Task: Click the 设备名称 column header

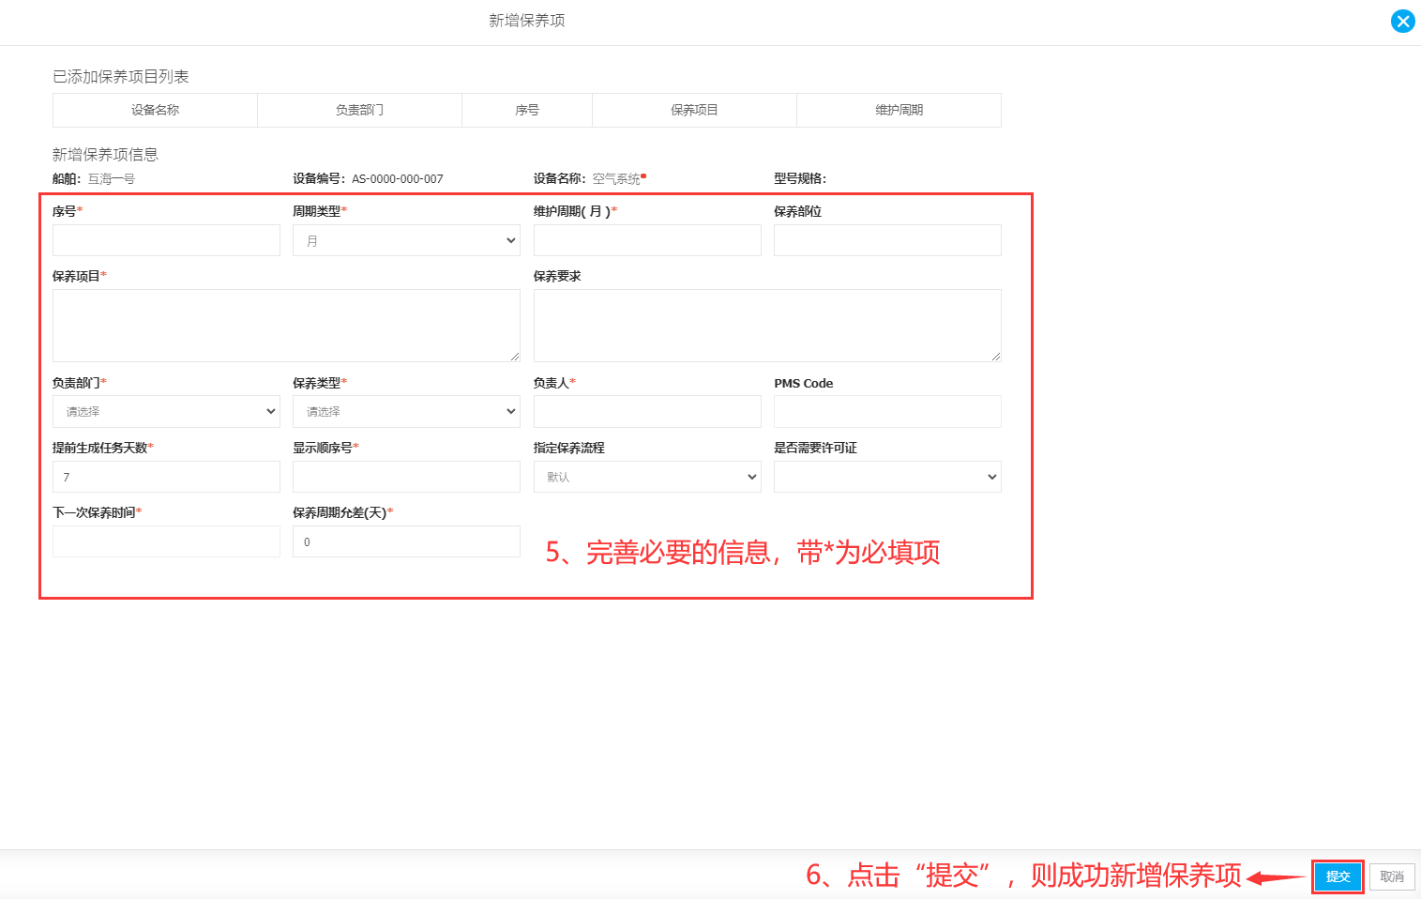Action: pyautogui.click(x=155, y=110)
